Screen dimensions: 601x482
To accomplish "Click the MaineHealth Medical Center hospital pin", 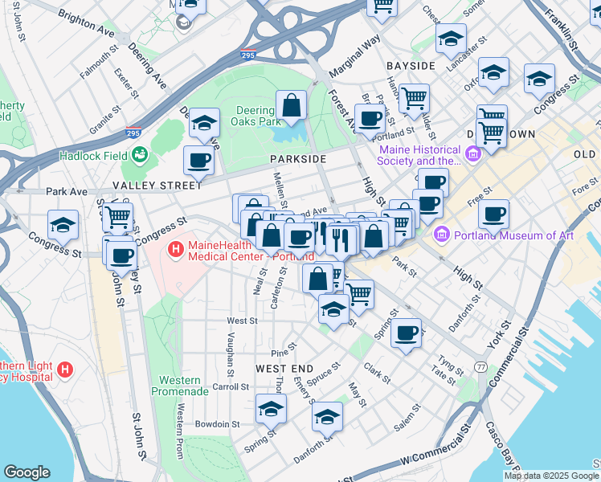I will point(175,251).
